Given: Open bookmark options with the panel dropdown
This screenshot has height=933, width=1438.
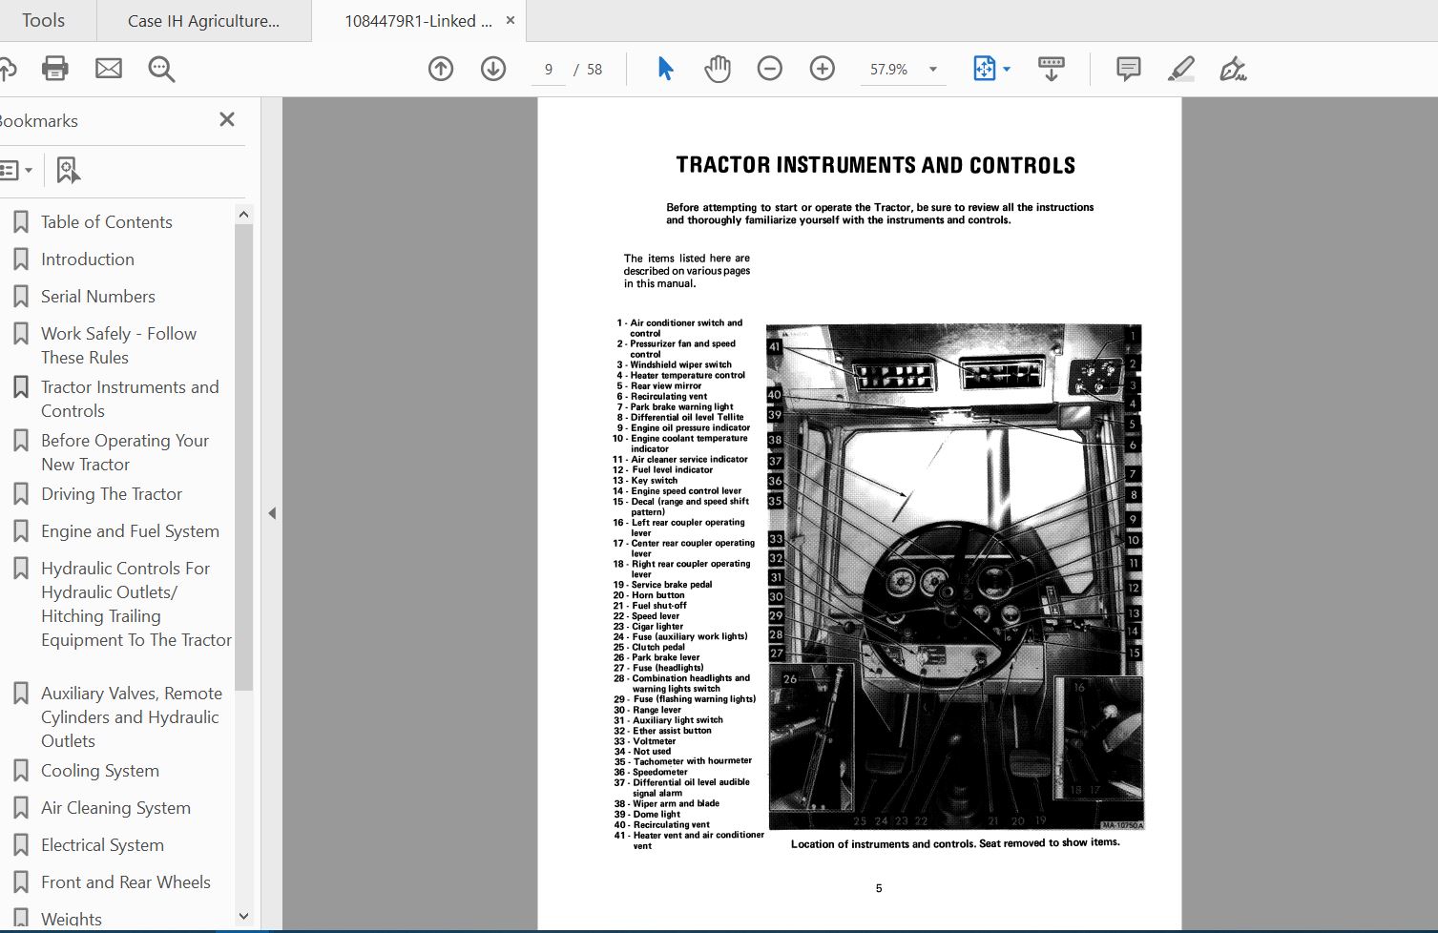Looking at the screenshot, I should click(17, 169).
